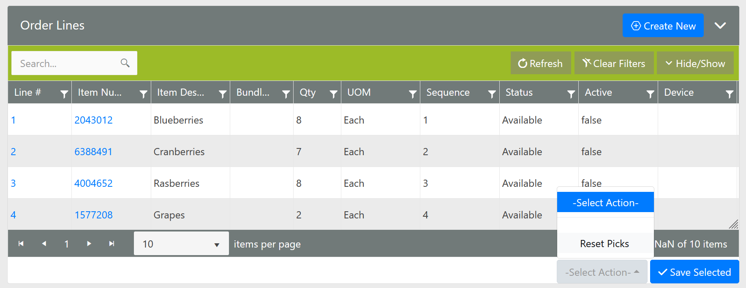Click the search magnifier icon
Viewport: 746px width, 288px height.
(x=125, y=63)
